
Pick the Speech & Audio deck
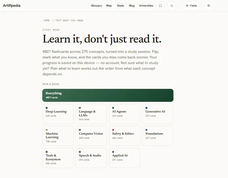(91, 158)
